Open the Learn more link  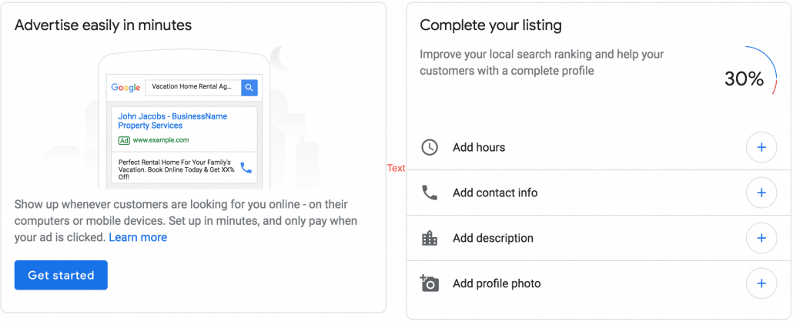(138, 237)
